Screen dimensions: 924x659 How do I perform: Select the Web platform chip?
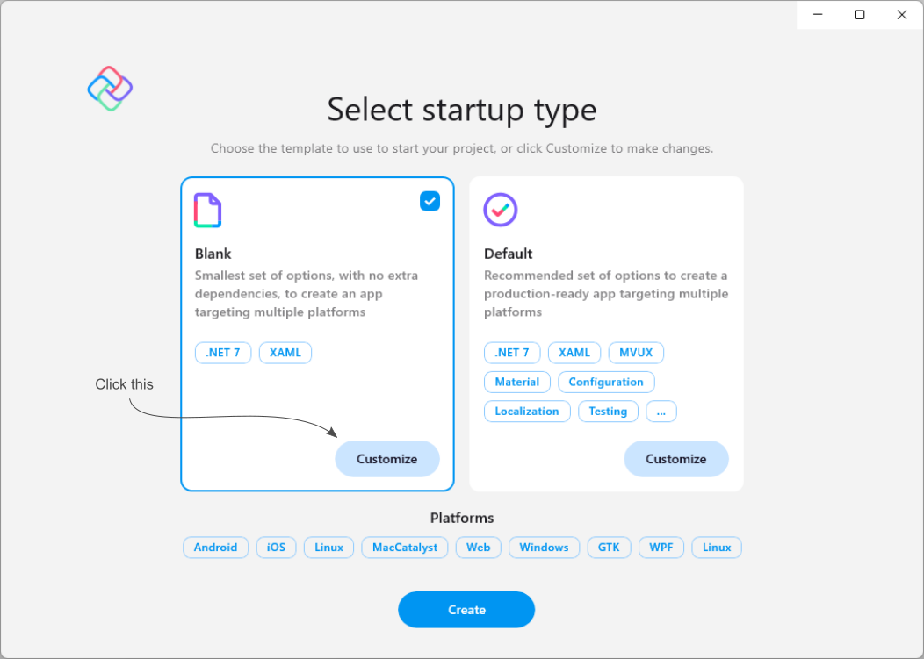tap(478, 548)
